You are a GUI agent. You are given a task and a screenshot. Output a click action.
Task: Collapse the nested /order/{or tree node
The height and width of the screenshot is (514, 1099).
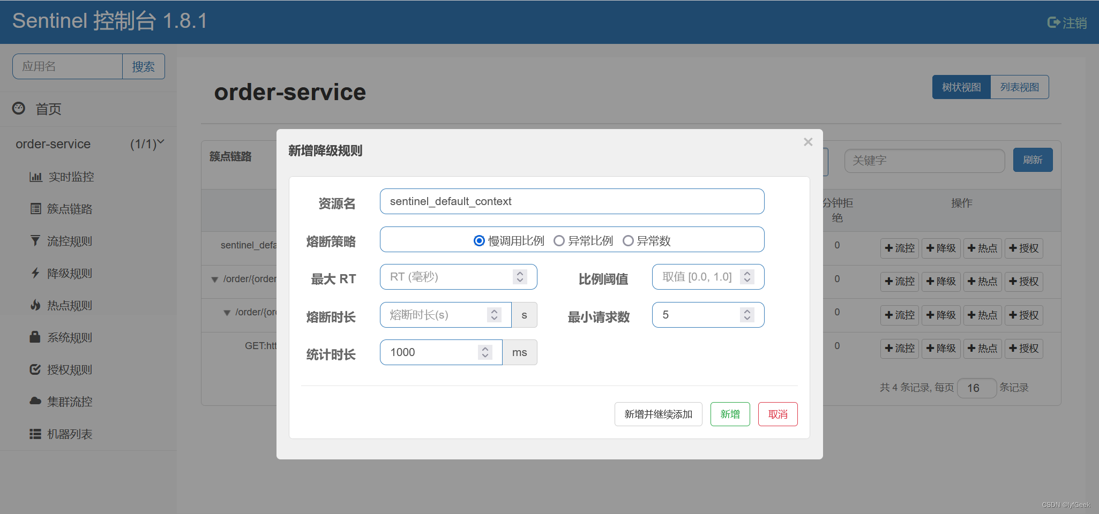tap(227, 313)
